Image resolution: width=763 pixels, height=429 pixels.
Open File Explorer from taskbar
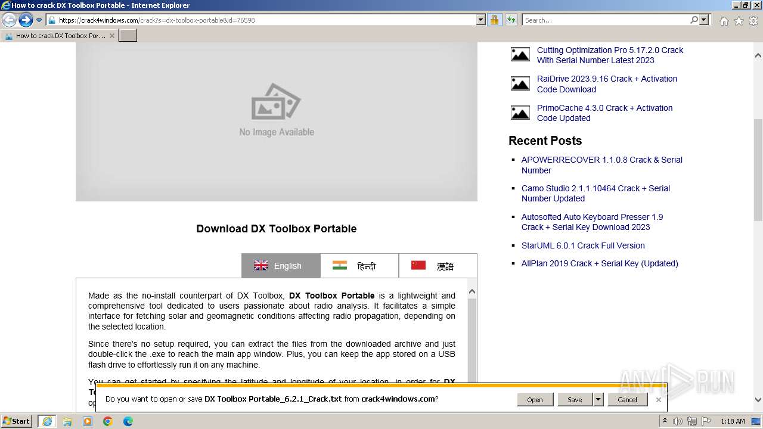[67, 421]
